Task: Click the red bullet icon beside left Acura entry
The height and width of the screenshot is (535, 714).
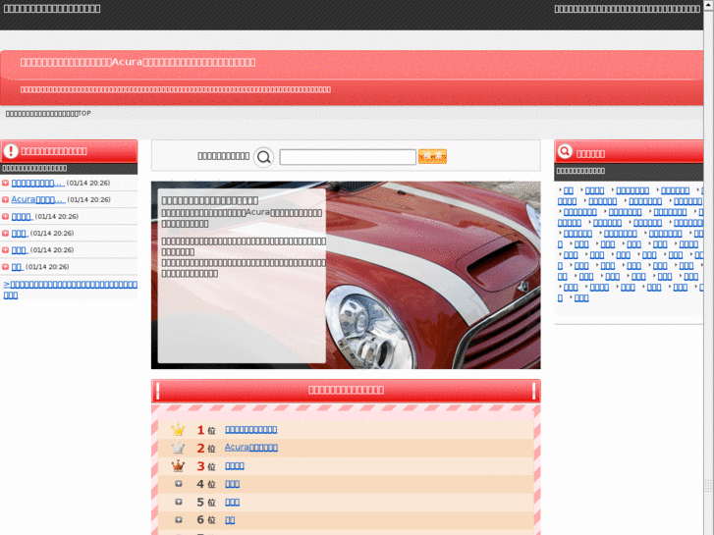Action: coord(6,199)
